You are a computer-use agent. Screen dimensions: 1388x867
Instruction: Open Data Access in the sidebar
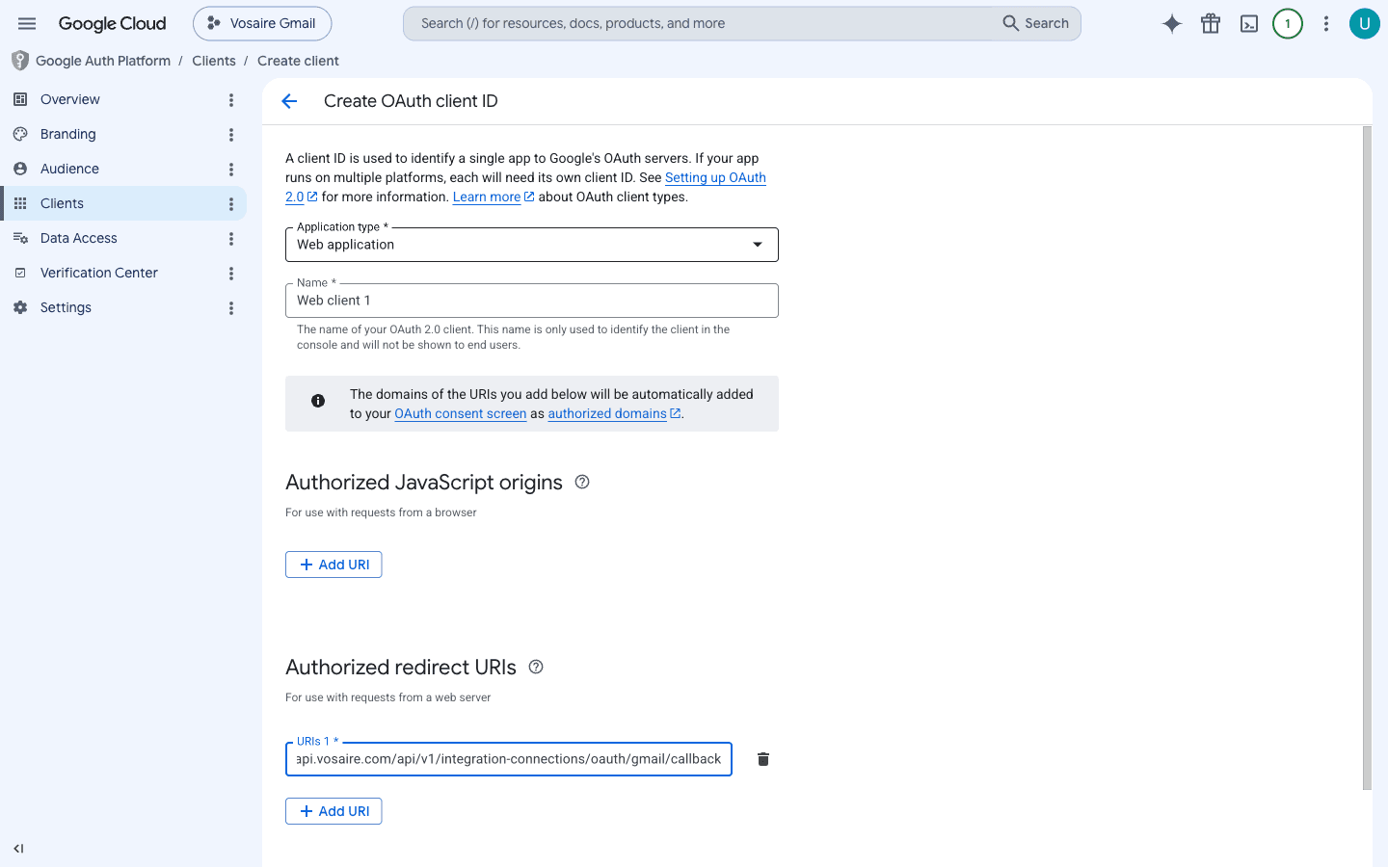point(123,238)
